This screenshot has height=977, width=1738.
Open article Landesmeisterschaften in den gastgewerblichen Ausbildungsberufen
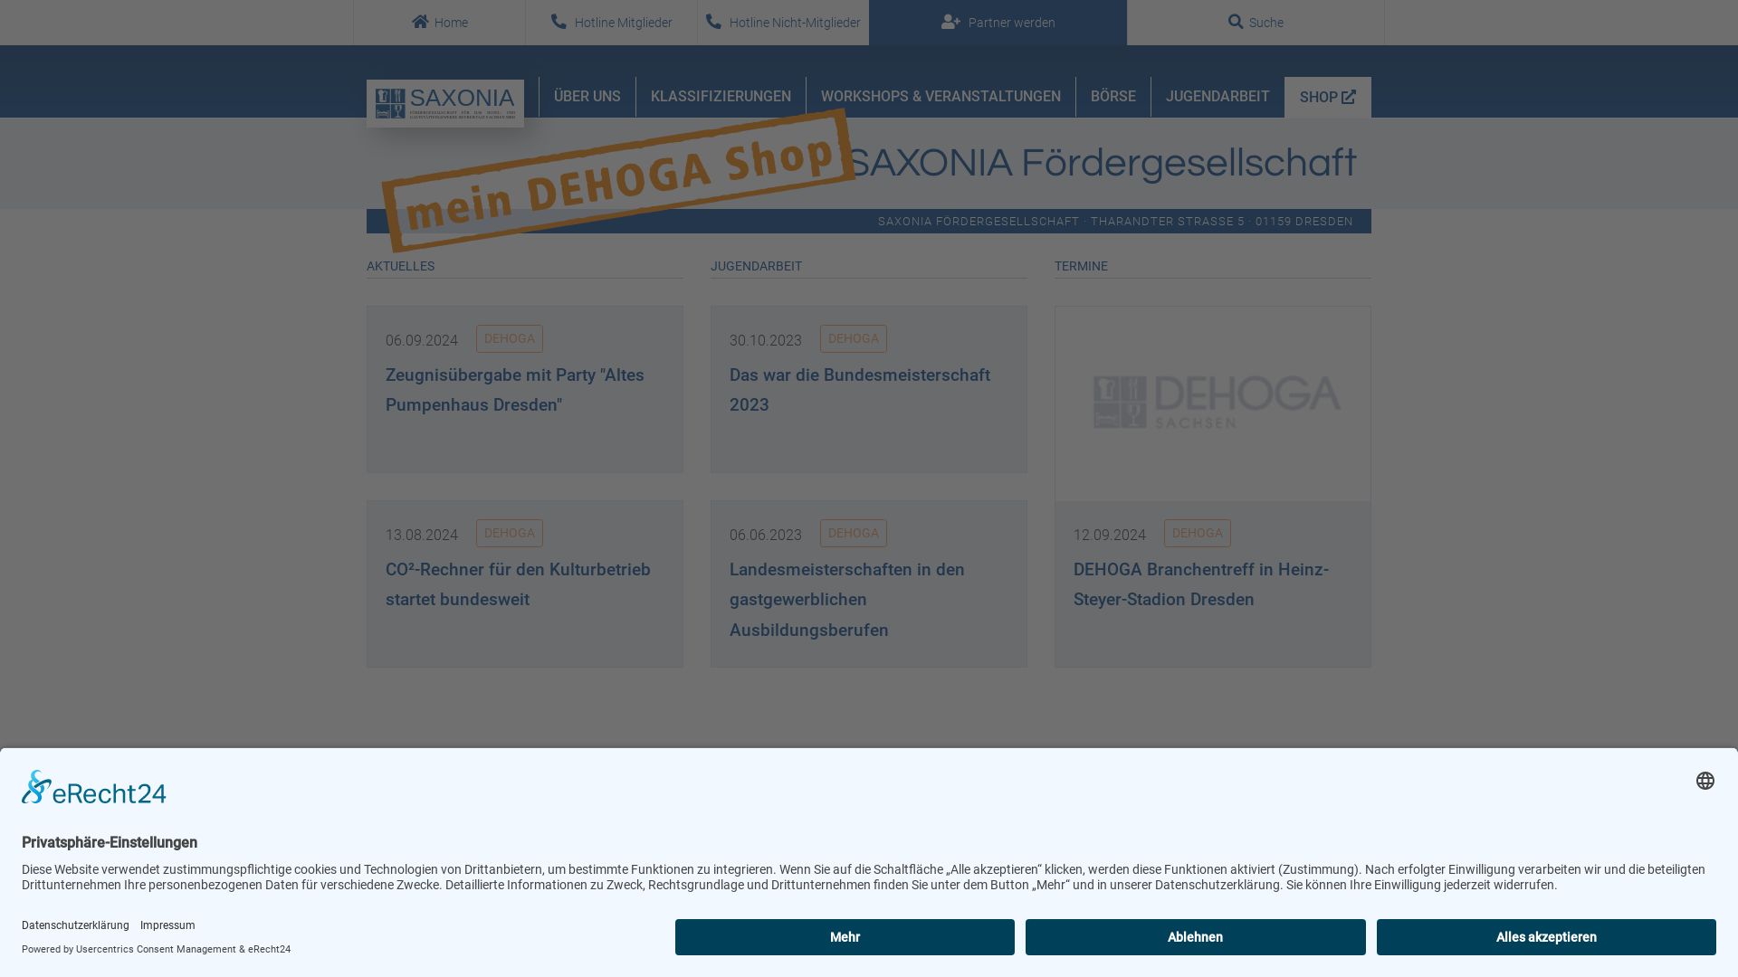847,600
